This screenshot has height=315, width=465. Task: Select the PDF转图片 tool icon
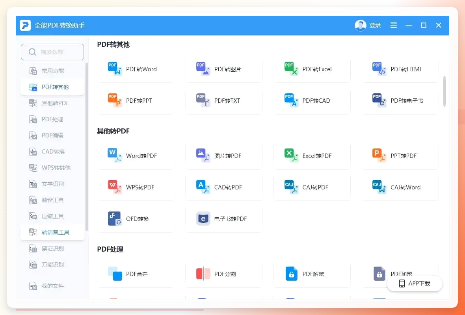click(x=203, y=69)
